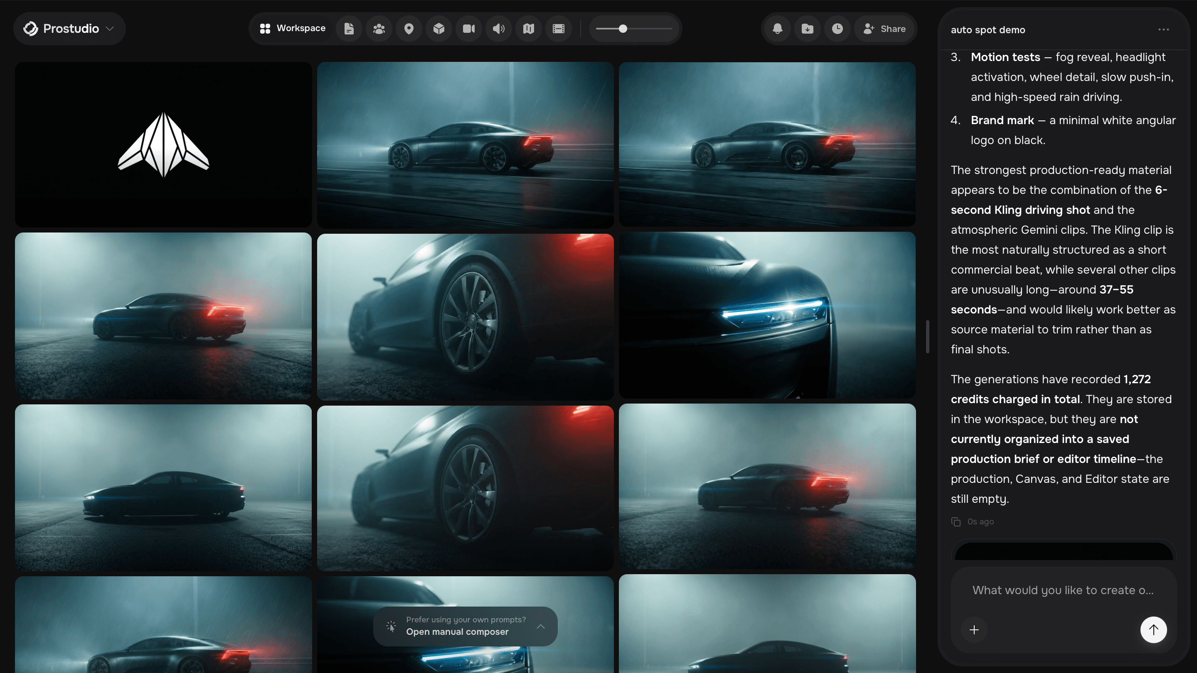Open the film strip editor icon tab

tap(559, 29)
